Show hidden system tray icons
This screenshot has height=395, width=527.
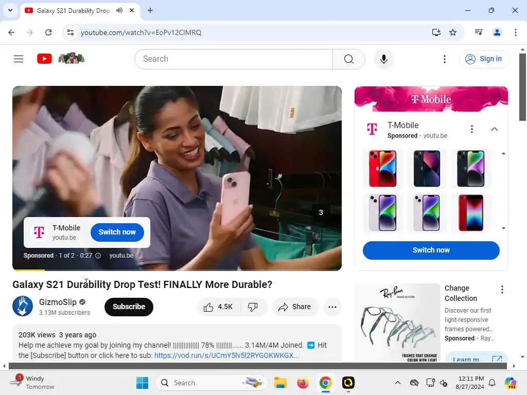397,383
